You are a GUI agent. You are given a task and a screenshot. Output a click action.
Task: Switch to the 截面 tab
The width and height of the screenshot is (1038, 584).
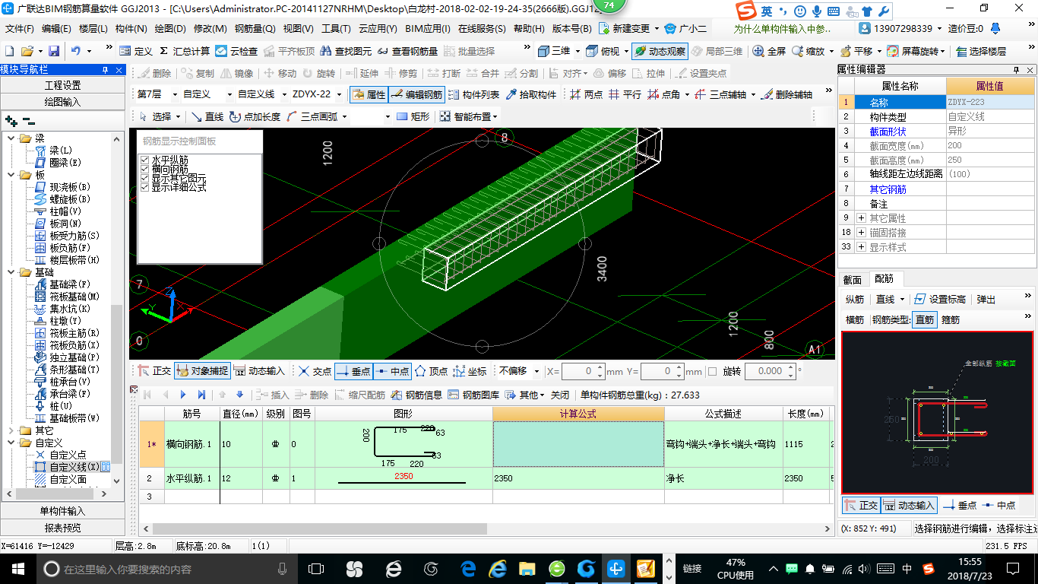[853, 279]
